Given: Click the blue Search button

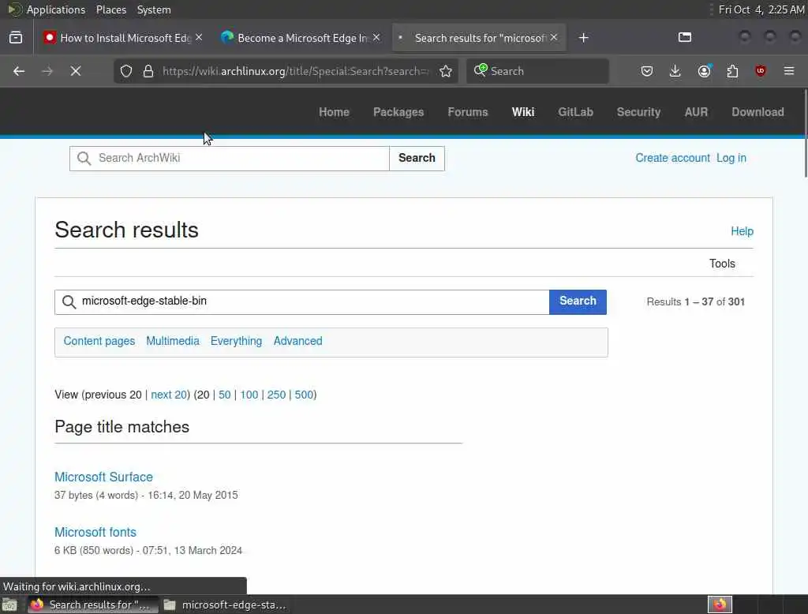Looking at the screenshot, I should click(578, 301).
